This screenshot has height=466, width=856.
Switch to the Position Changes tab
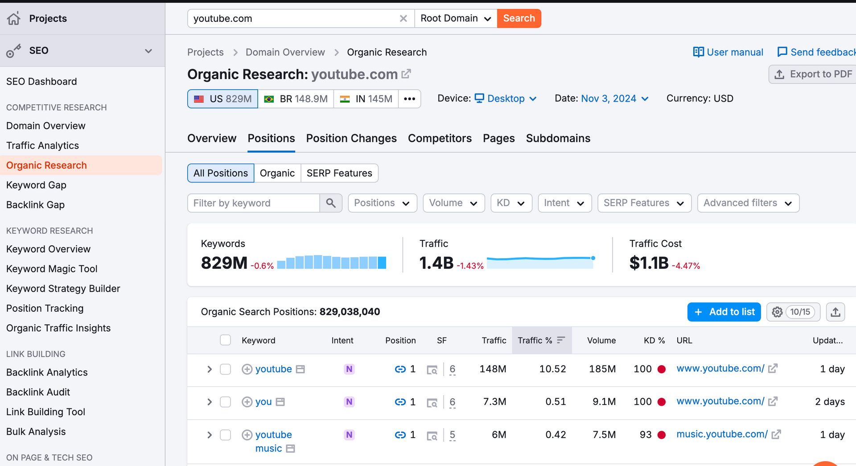(351, 138)
